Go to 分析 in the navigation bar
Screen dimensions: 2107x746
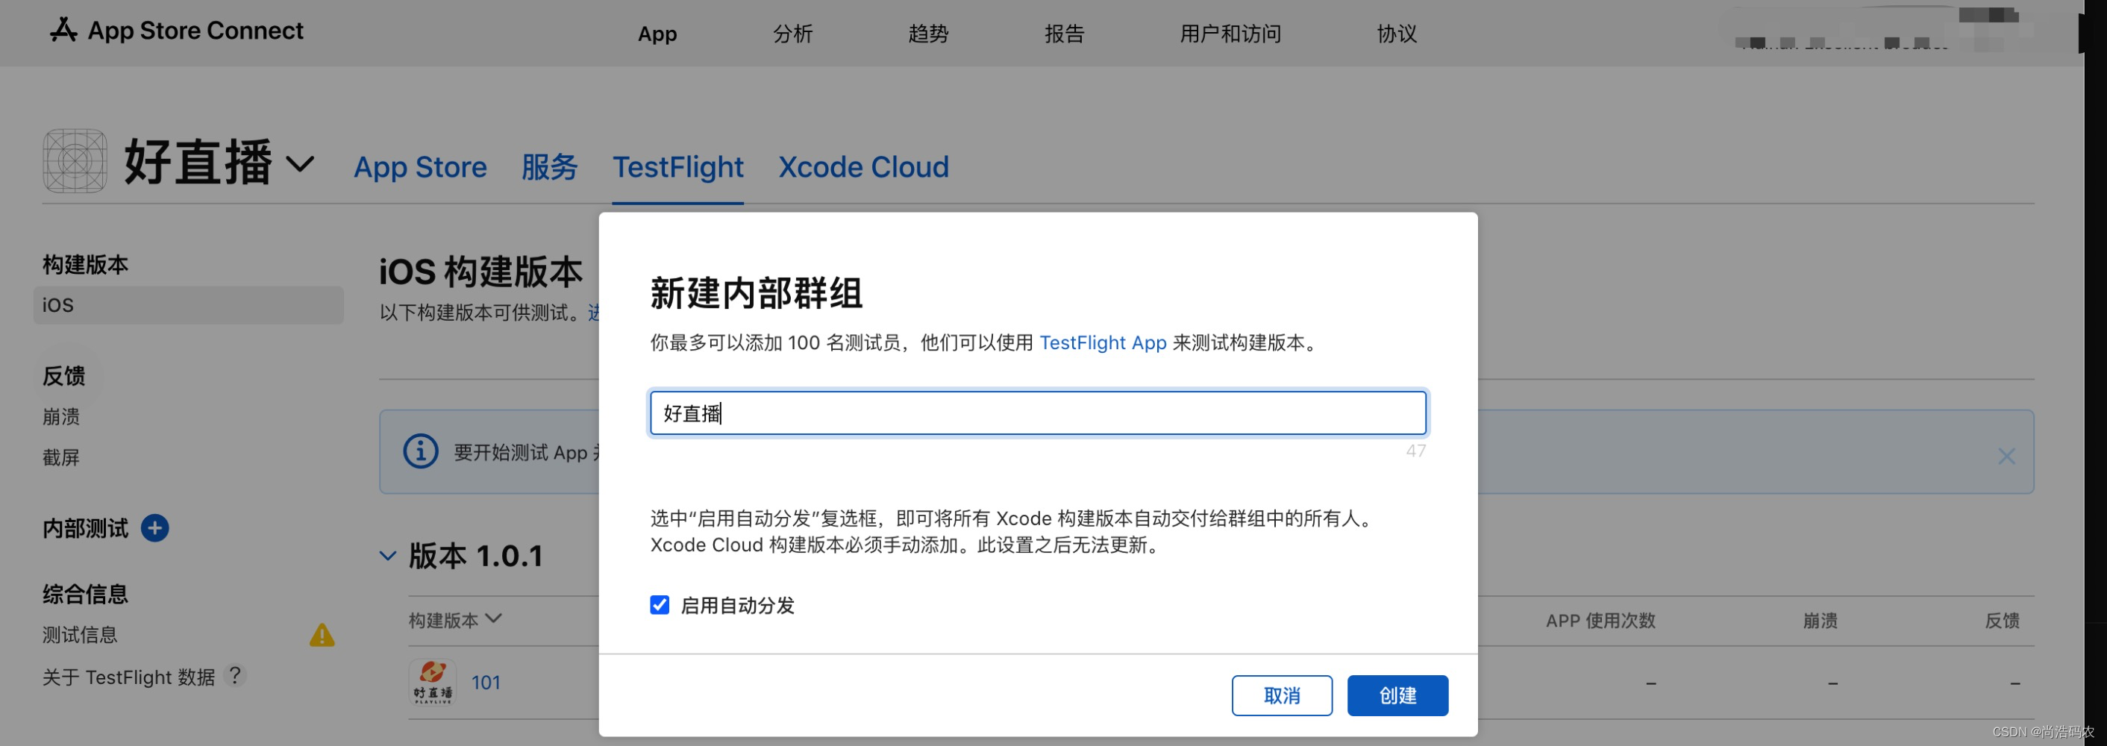coord(792,34)
